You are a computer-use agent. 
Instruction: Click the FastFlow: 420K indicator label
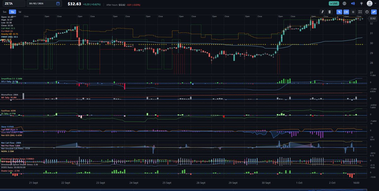pos(9,111)
